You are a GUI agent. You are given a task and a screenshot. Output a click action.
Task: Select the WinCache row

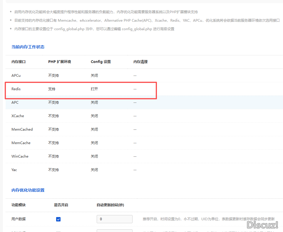(20, 156)
